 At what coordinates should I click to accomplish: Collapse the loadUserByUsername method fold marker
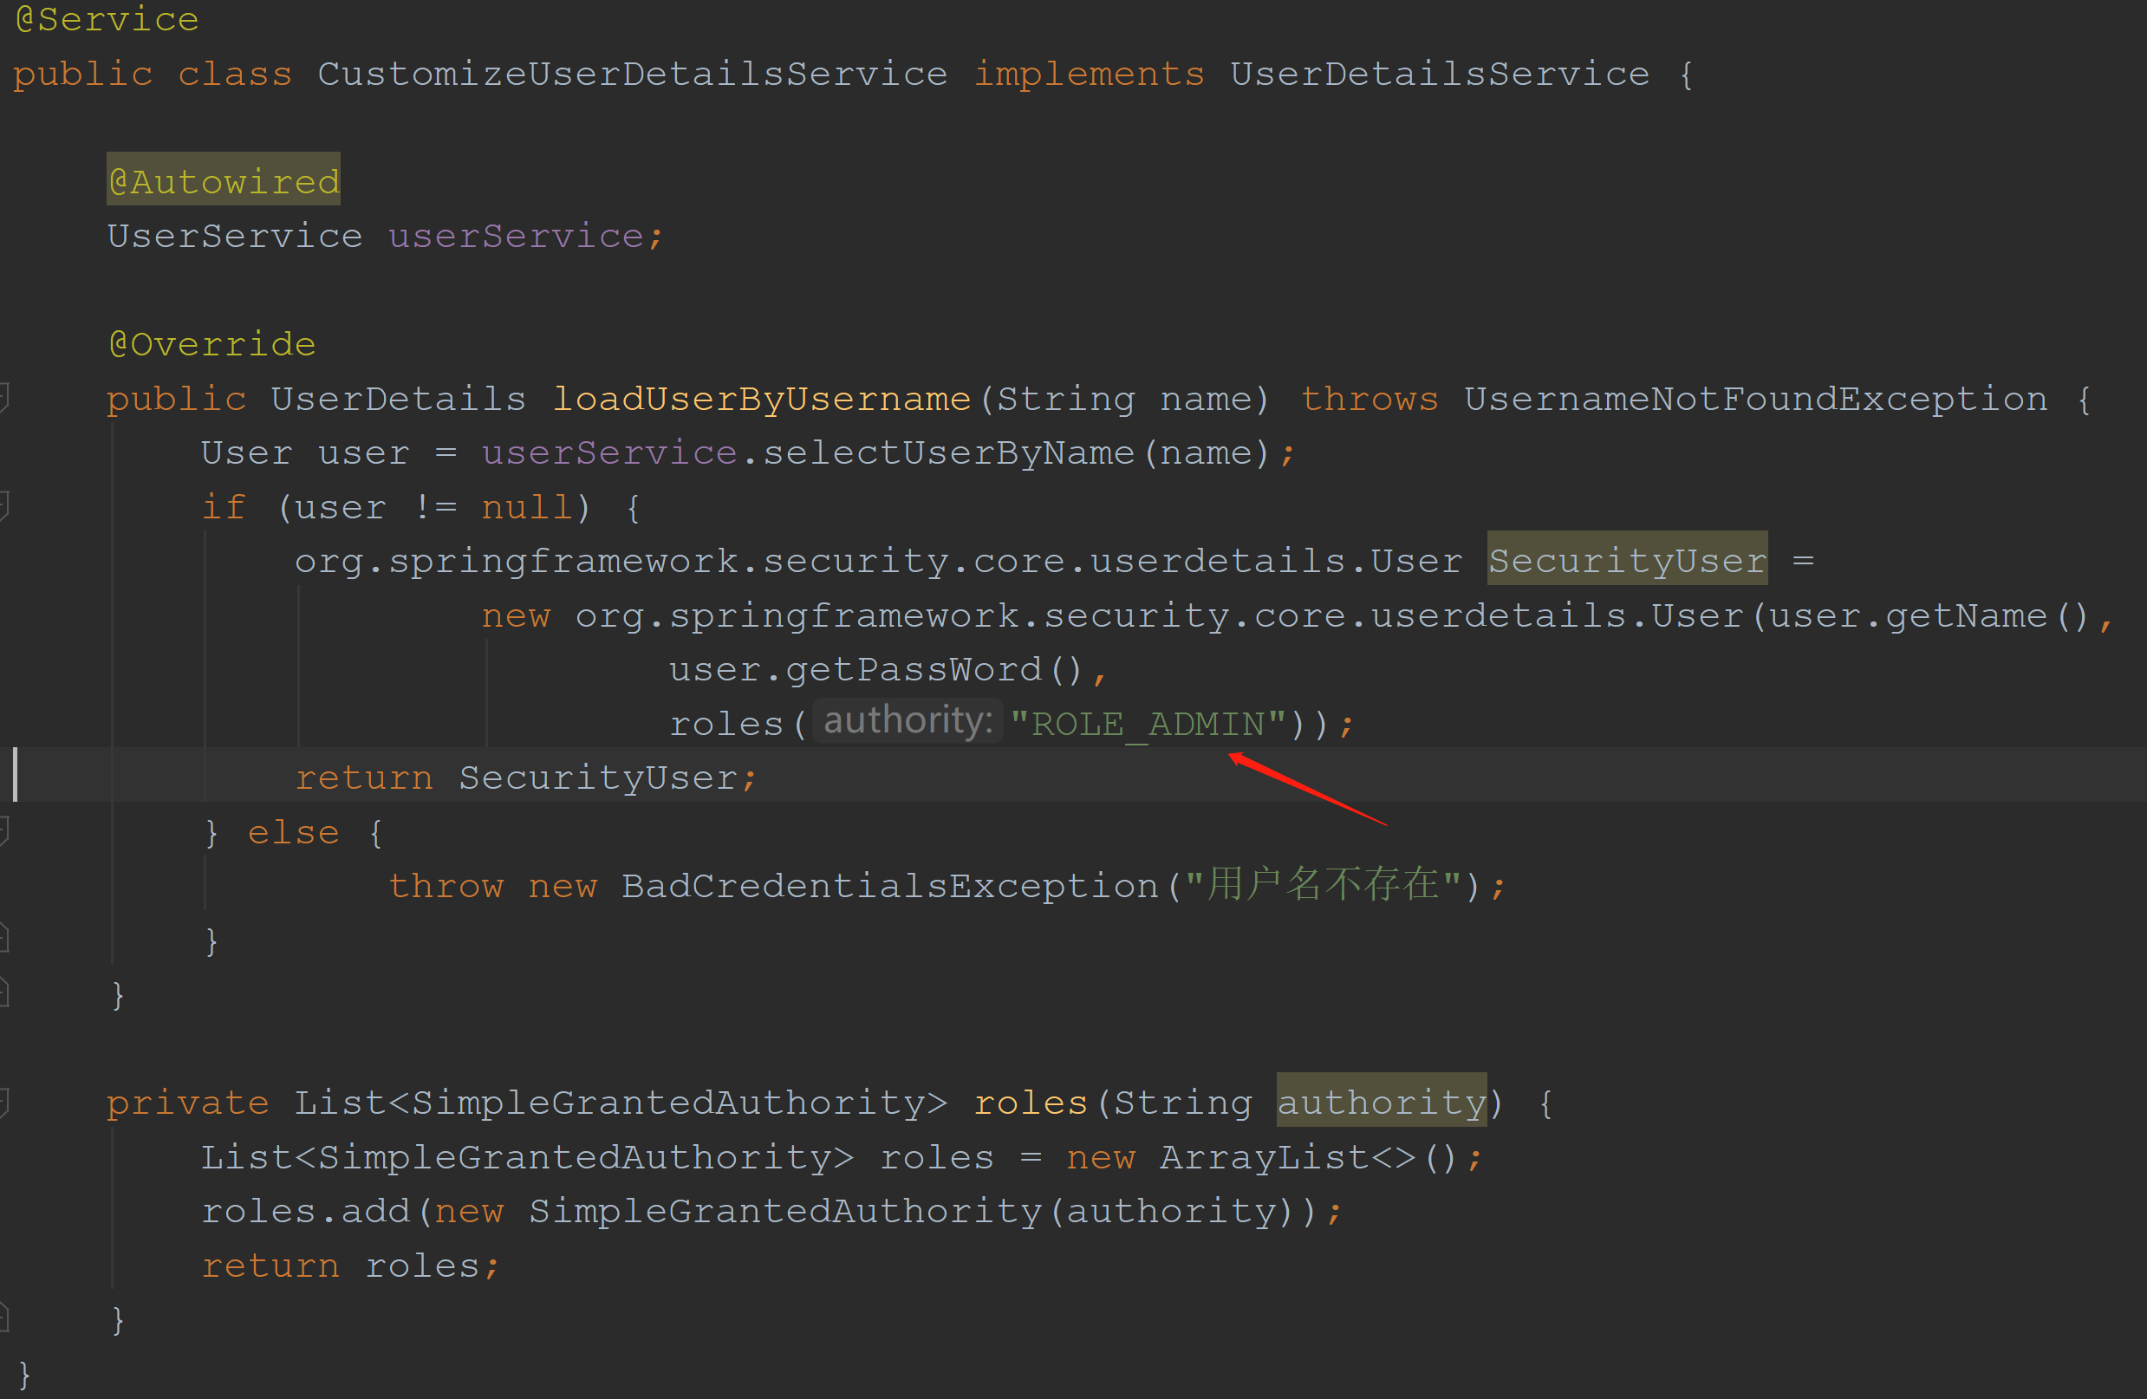4,397
